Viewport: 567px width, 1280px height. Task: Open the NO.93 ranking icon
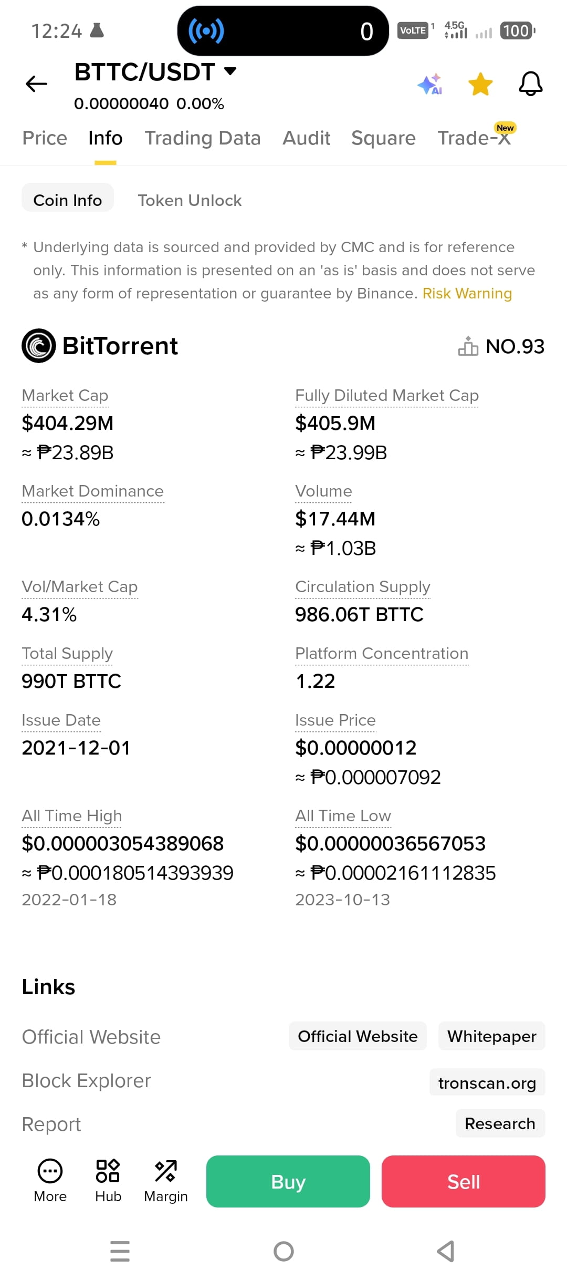pos(468,346)
